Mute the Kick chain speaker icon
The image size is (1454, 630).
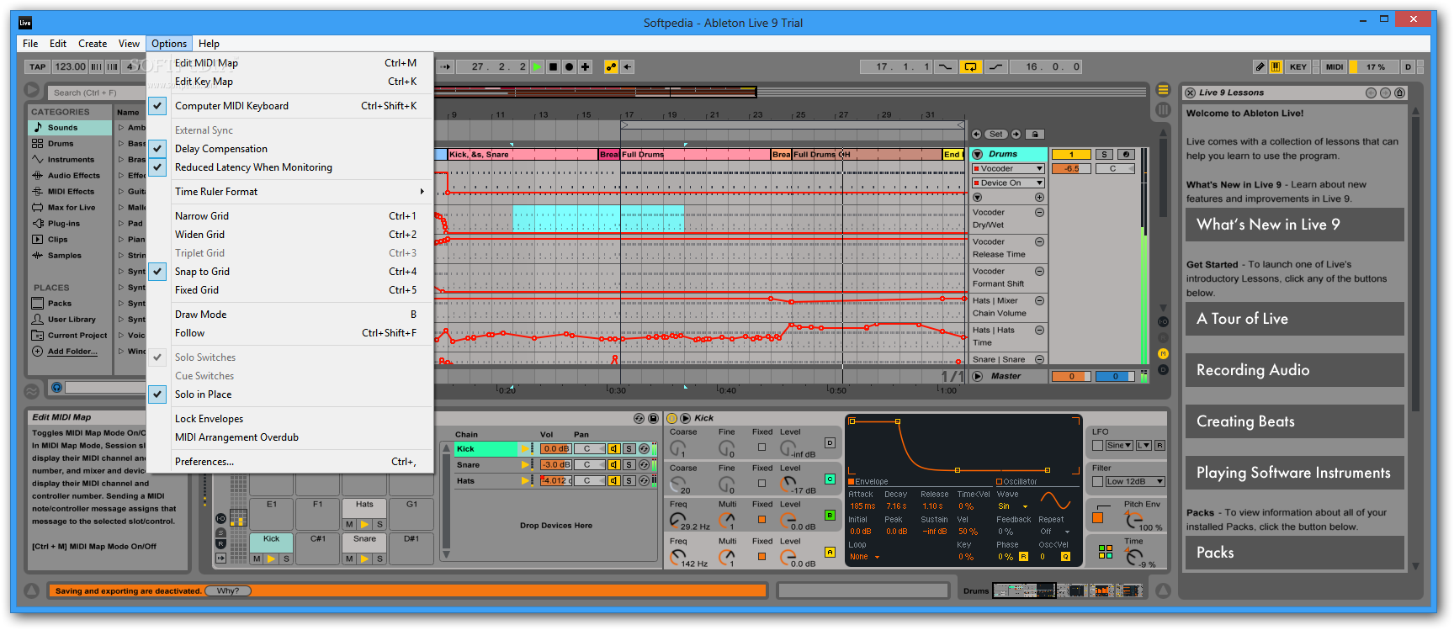pos(614,449)
